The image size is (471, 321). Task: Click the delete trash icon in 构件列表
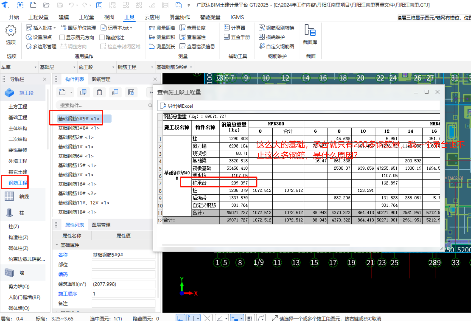pyautogui.click(x=99, y=92)
